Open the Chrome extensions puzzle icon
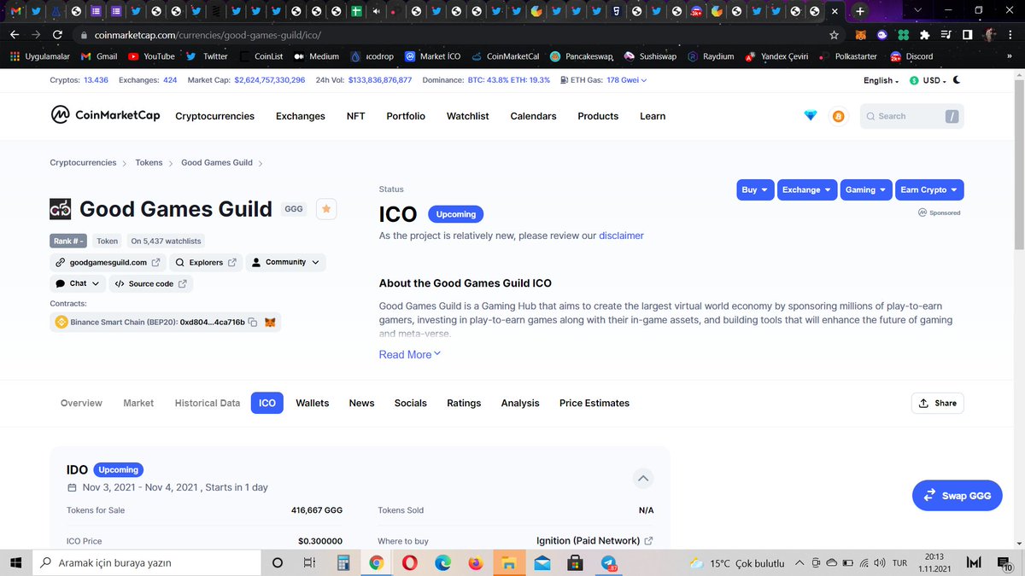1025x576 pixels. pos(925,35)
